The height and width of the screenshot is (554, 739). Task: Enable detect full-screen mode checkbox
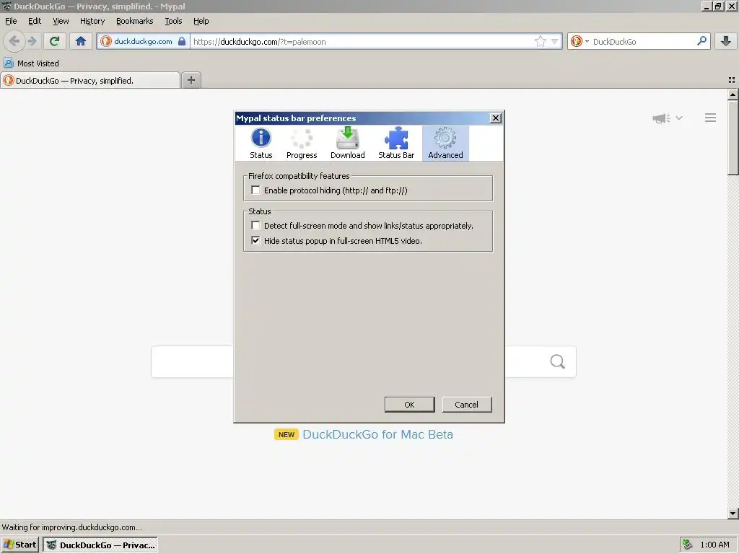[255, 225]
